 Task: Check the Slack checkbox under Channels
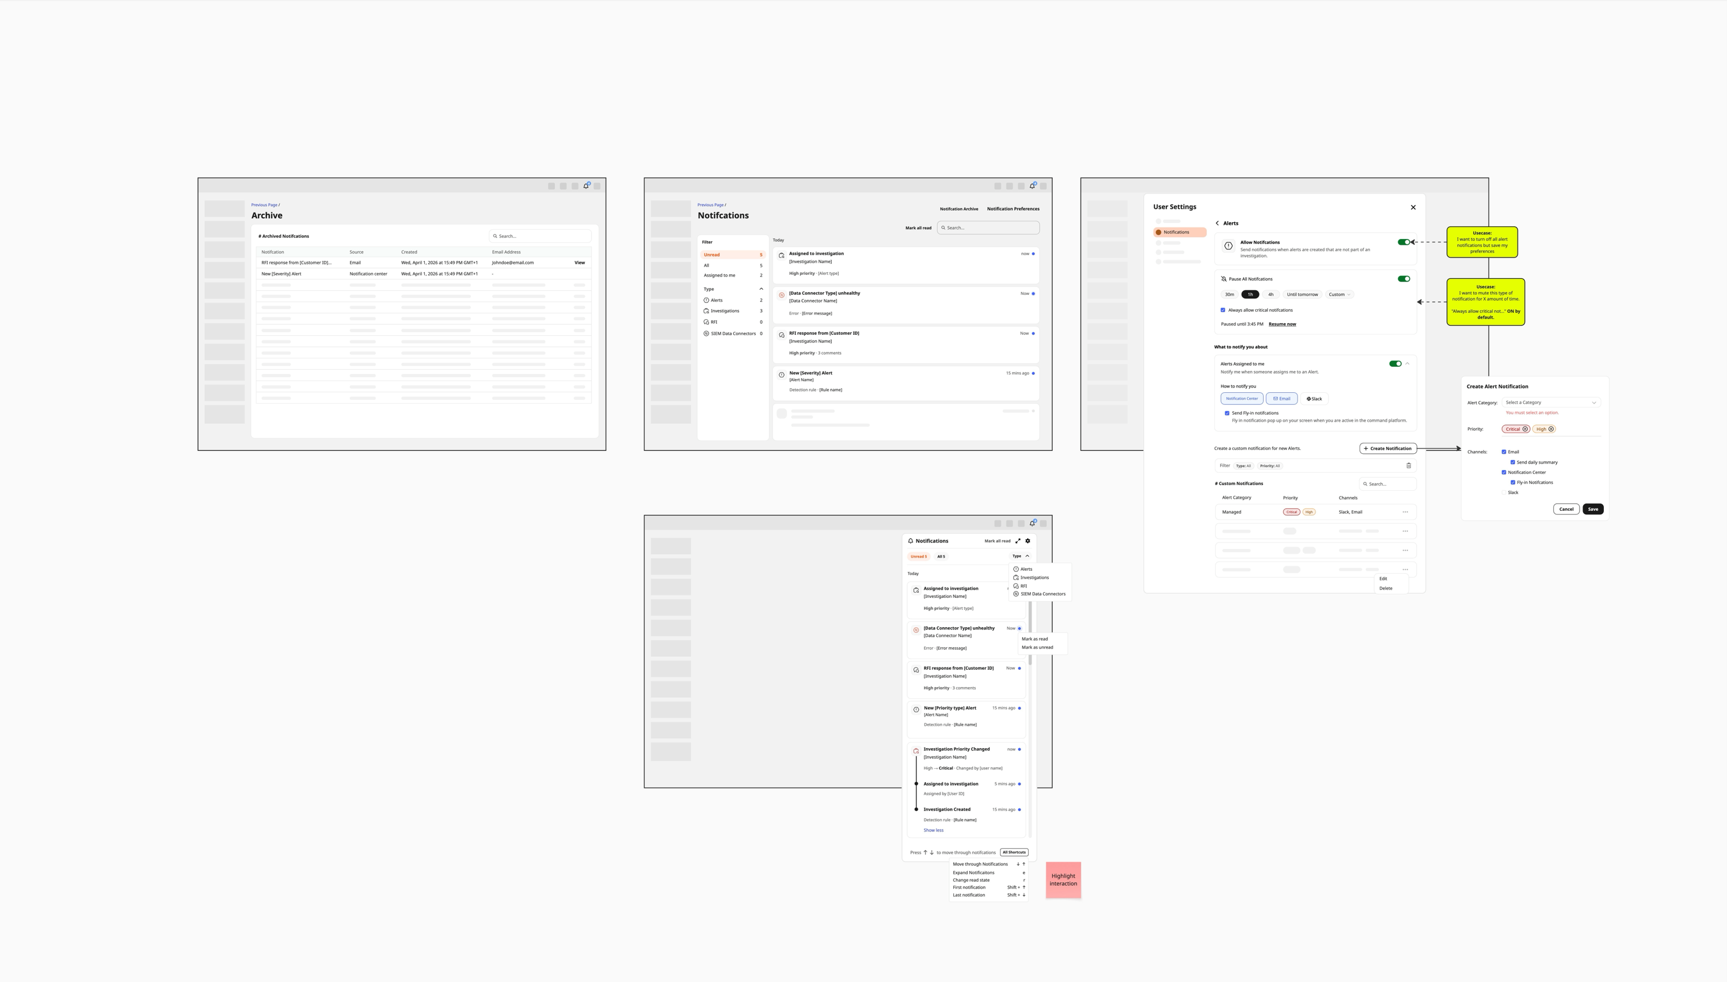1504,493
